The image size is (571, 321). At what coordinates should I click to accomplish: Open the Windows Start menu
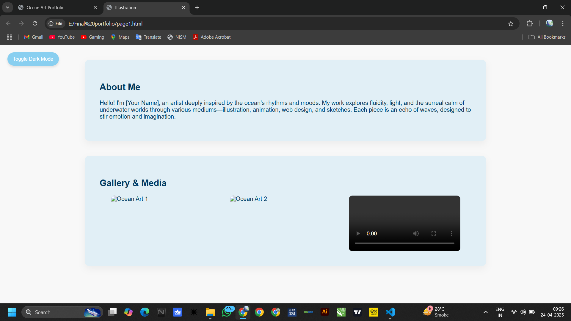pyautogui.click(x=12, y=312)
